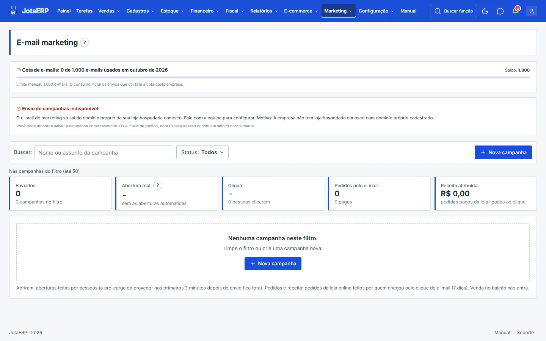The image size is (546, 341).
Task: Click the Abertura real help icon
Action: click(x=158, y=185)
